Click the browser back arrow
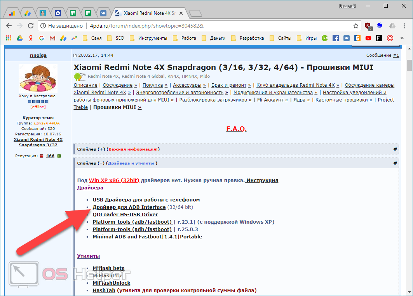The image size is (413, 296). 9,26
